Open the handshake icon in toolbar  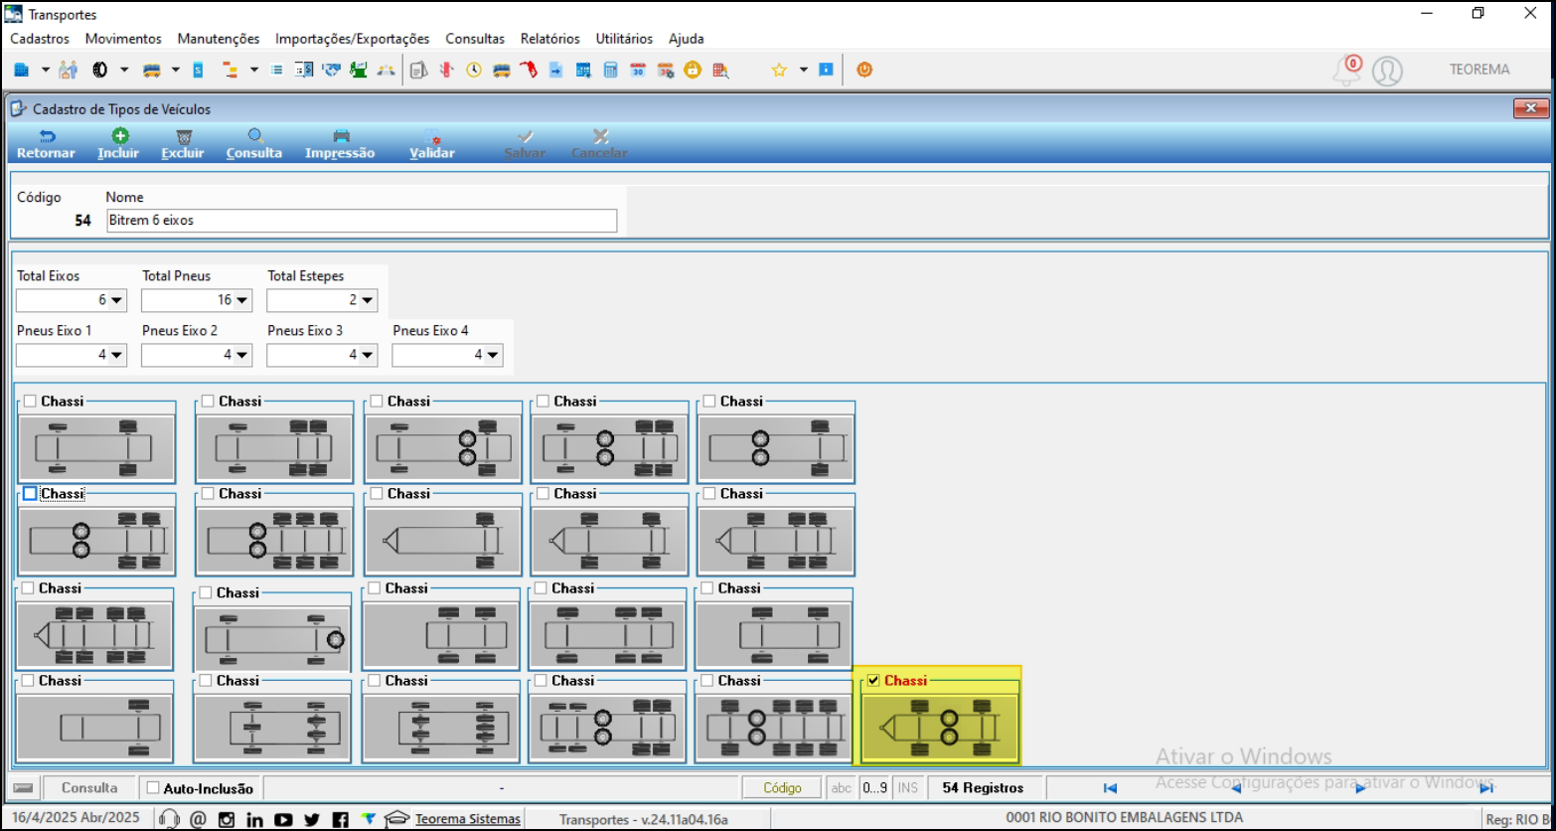(330, 70)
